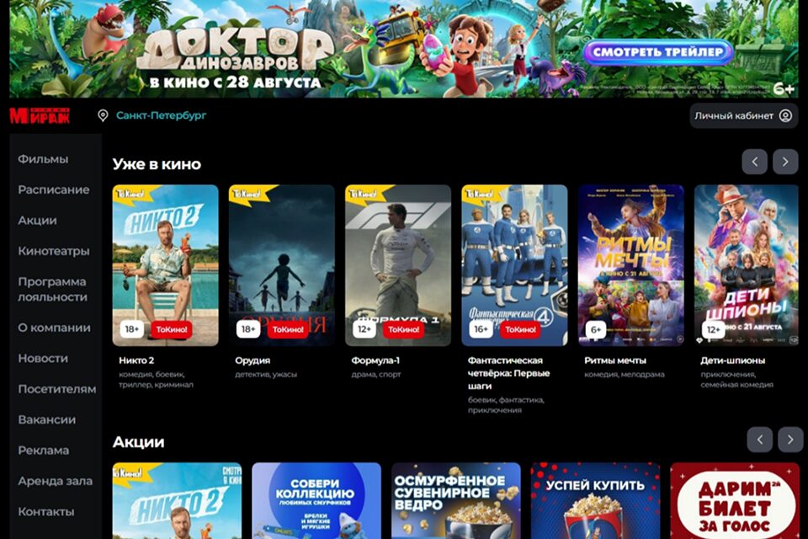The width and height of the screenshot is (808, 539).
Task: Click the ToКино! badge on Формула-1 poster
Action: point(403,329)
